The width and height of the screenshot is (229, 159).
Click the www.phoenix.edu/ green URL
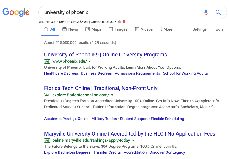point(70,61)
